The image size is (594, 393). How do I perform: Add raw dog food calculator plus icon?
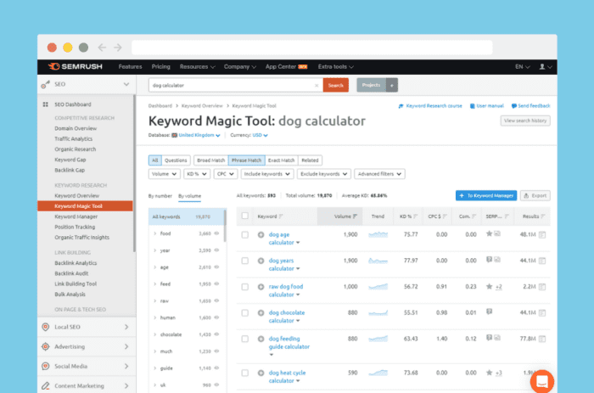click(261, 287)
